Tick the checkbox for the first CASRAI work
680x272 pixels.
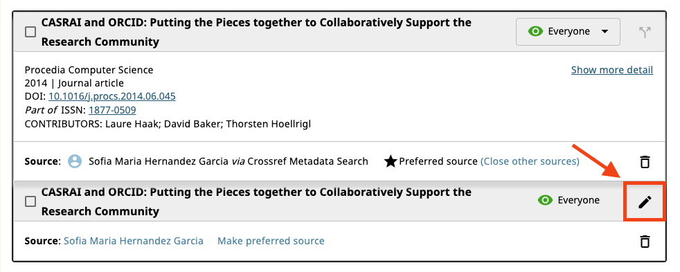point(30,32)
